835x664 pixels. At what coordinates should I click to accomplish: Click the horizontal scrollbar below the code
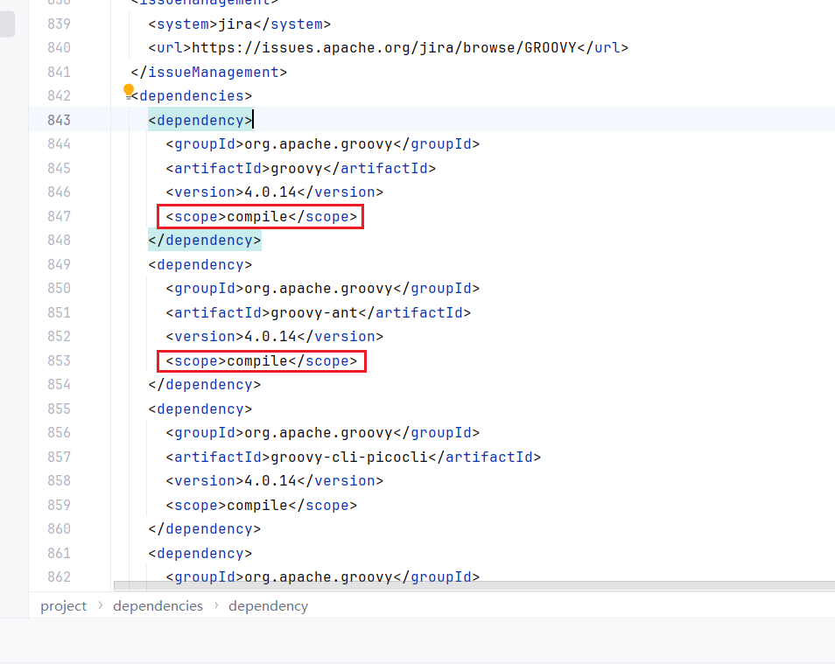[473, 585]
